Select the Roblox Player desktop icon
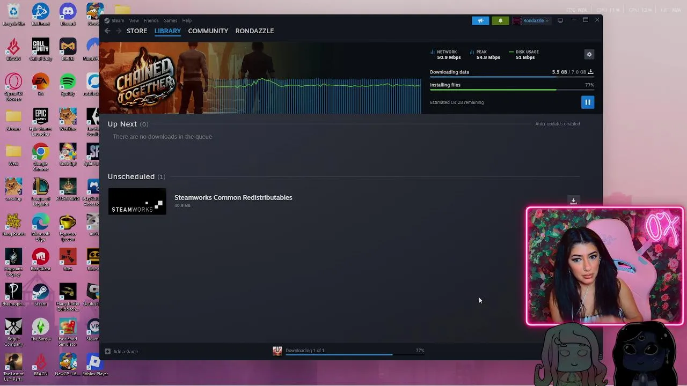 94,365
